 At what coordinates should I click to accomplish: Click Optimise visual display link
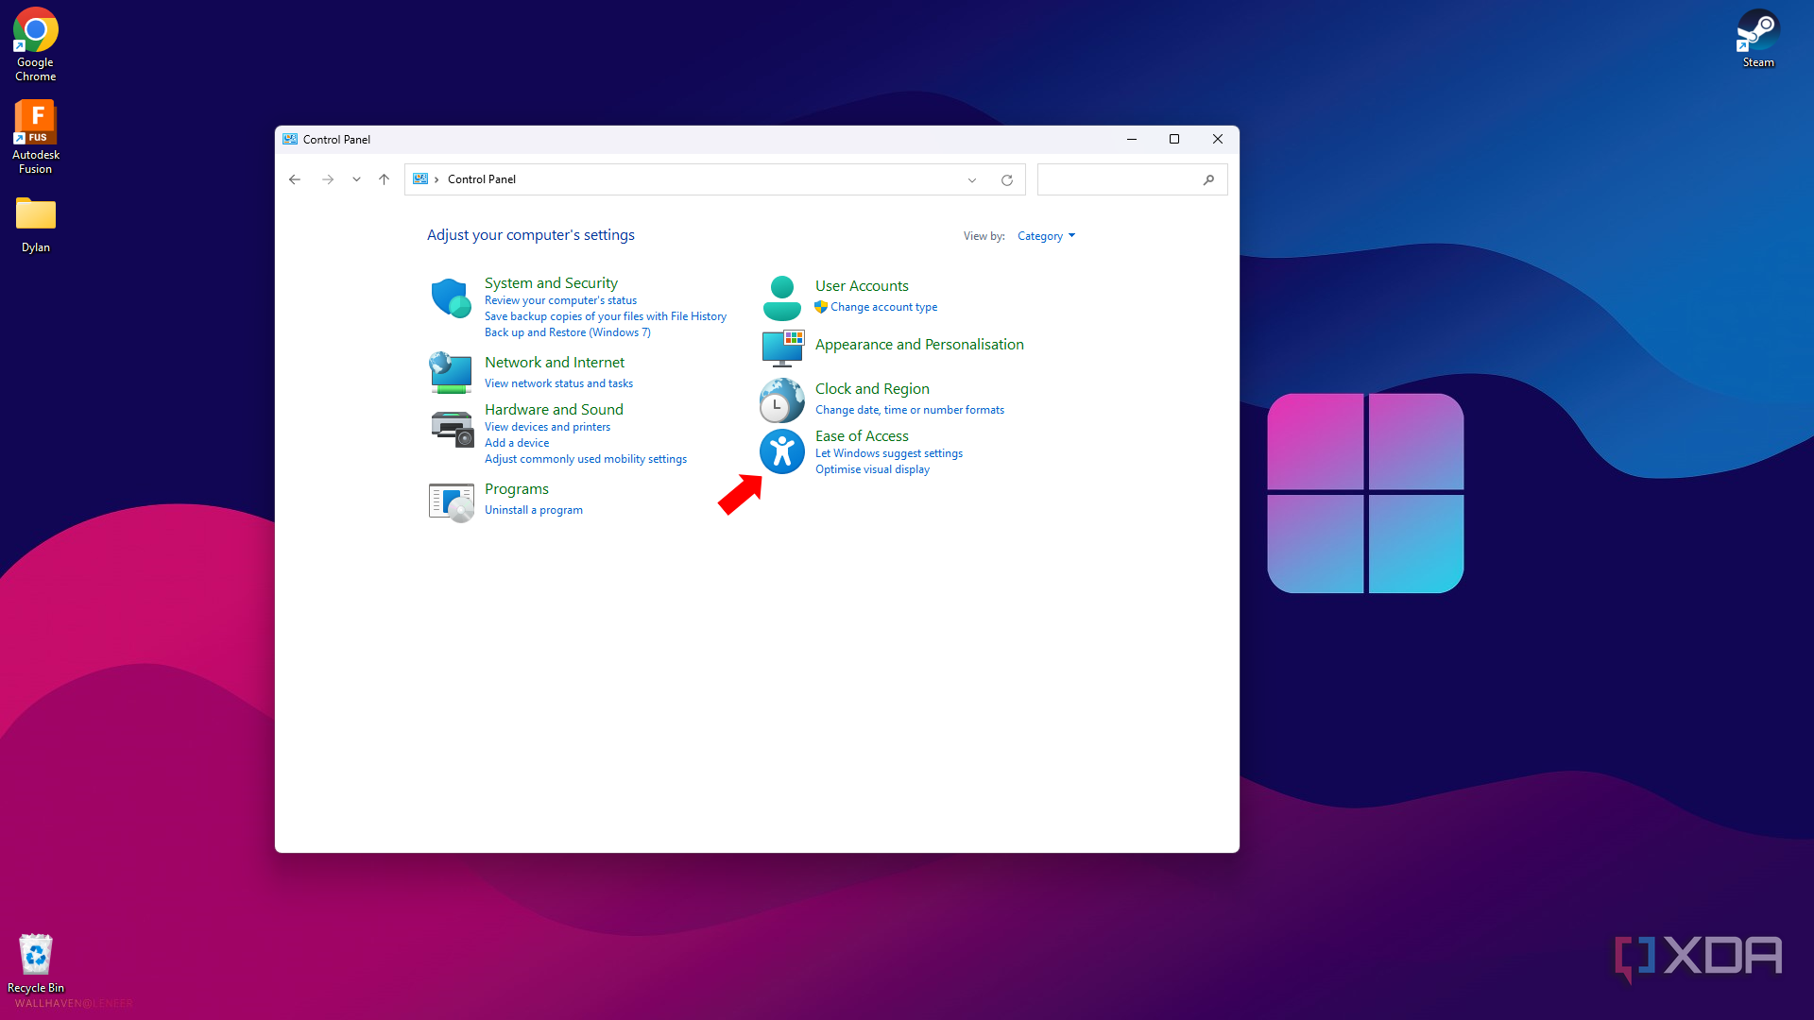(872, 469)
